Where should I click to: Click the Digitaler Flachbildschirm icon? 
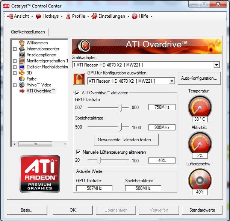[22, 67]
